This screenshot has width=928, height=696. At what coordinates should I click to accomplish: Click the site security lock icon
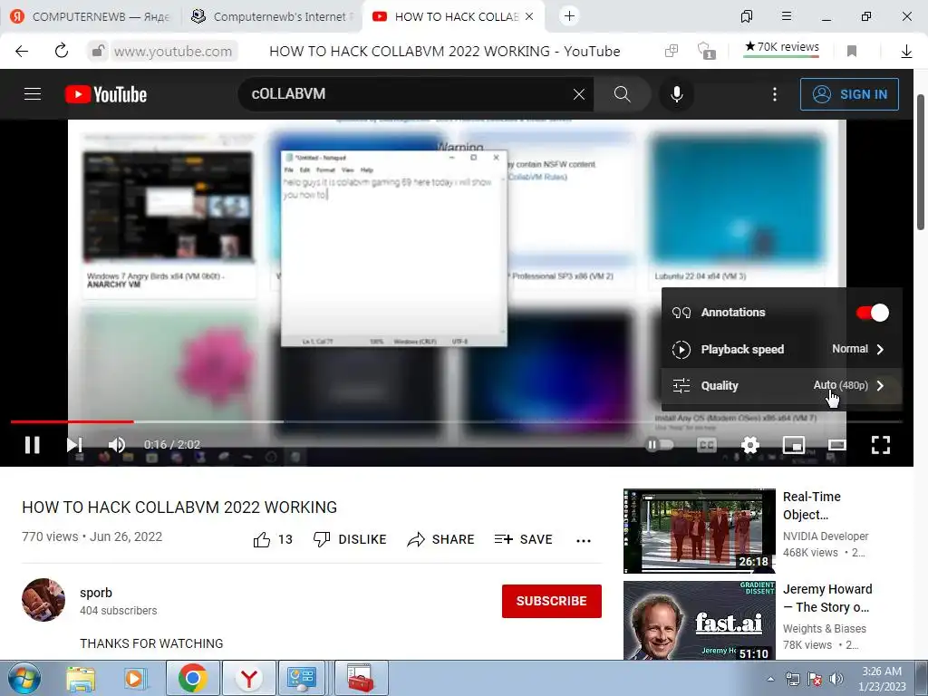click(98, 51)
